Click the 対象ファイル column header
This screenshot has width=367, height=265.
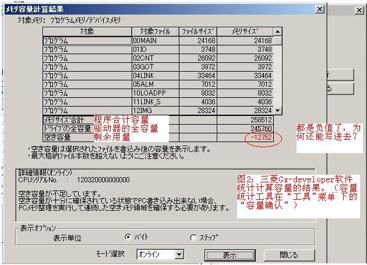tap(155, 31)
